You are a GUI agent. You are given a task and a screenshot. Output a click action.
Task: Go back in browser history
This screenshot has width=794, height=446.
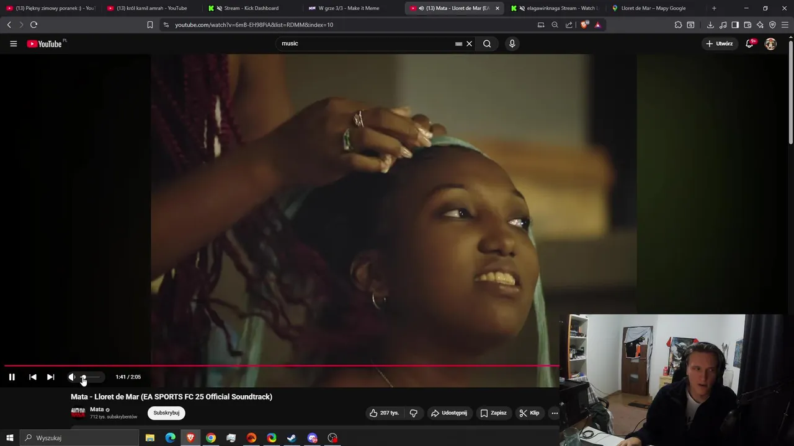tap(9, 25)
